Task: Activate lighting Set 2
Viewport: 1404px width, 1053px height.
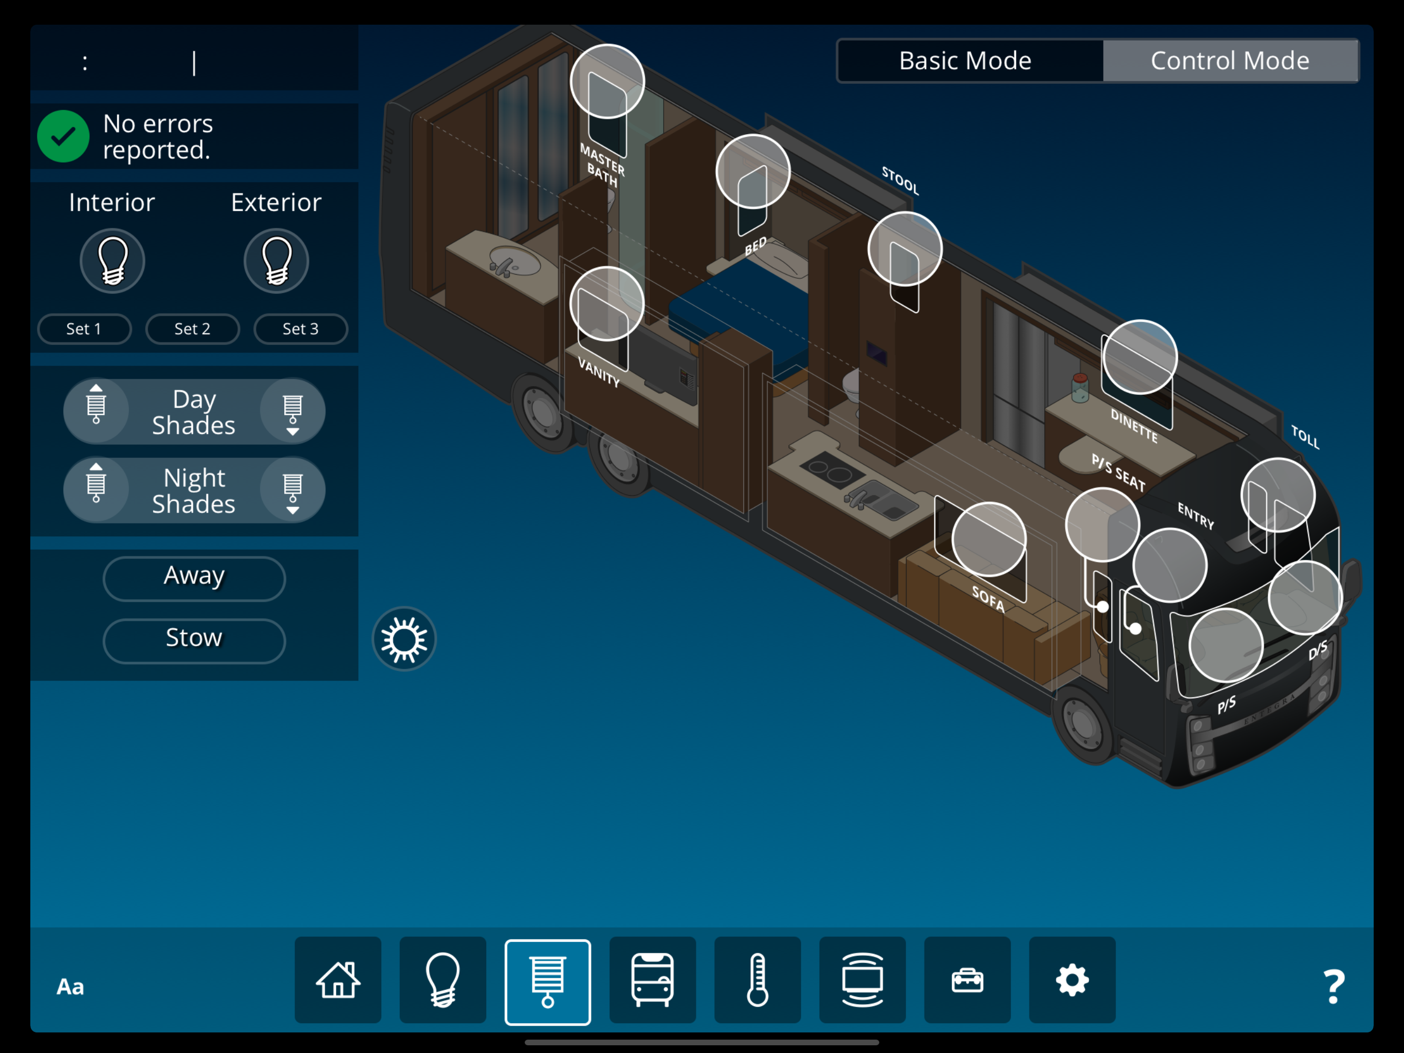Action: (x=192, y=329)
